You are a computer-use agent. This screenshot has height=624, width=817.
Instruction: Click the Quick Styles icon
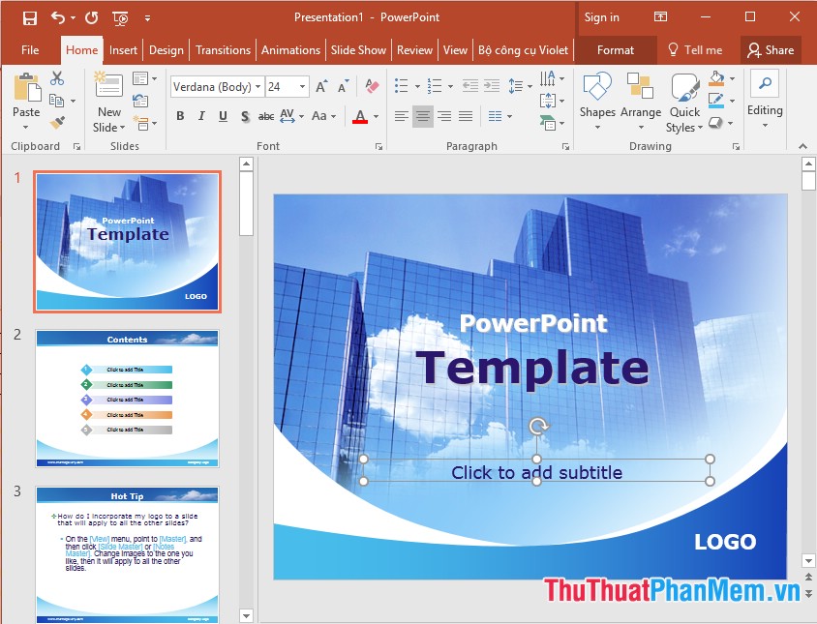(684, 102)
